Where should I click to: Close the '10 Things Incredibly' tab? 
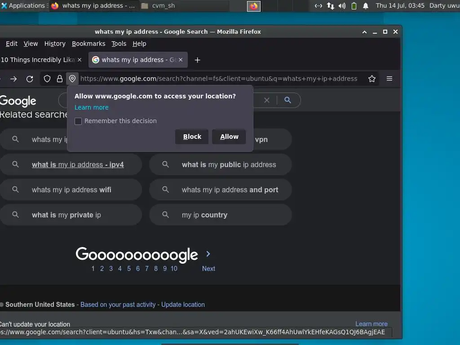(x=79, y=60)
